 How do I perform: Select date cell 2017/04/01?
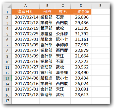pyautogui.click(x=25, y=72)
